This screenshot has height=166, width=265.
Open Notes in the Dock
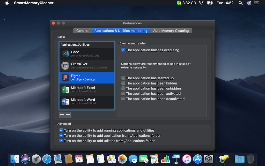(x=90, y=159)
